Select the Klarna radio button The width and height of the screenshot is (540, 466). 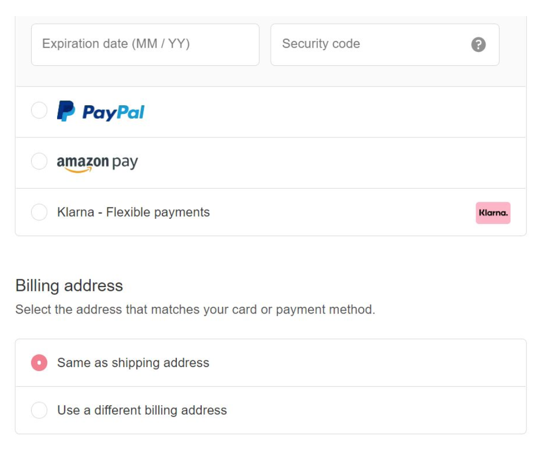(x=39, y=212)
